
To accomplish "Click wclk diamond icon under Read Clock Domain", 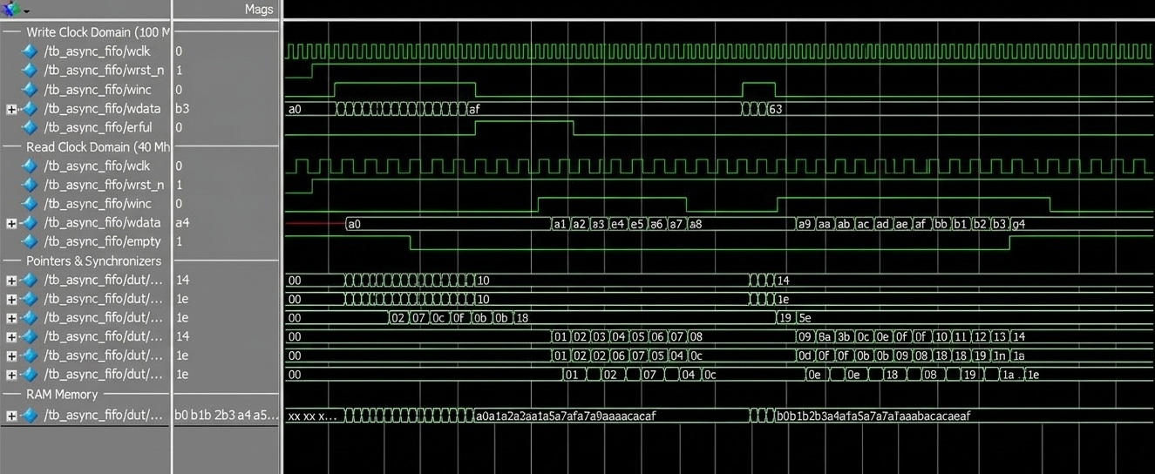I will point(31,166).
